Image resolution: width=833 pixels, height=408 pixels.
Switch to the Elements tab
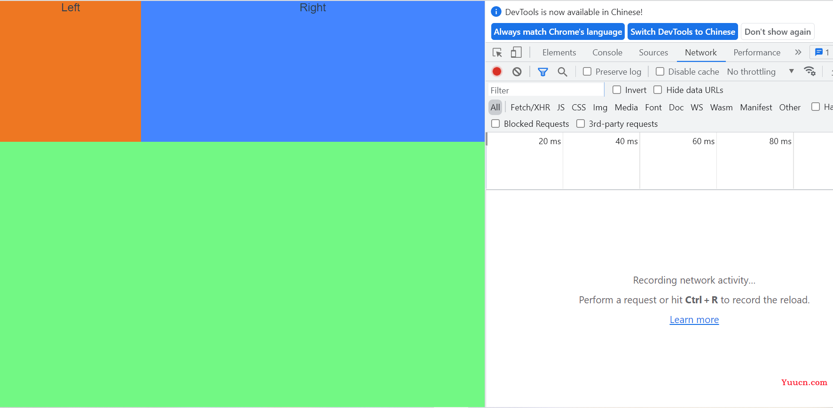(559, 53)
